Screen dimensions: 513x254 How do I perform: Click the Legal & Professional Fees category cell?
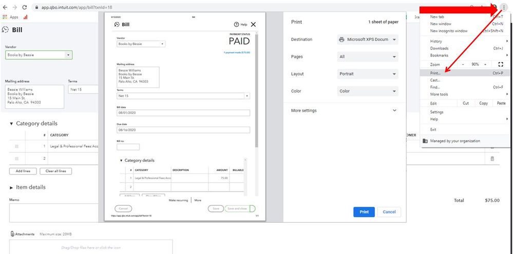coord(73,146)
